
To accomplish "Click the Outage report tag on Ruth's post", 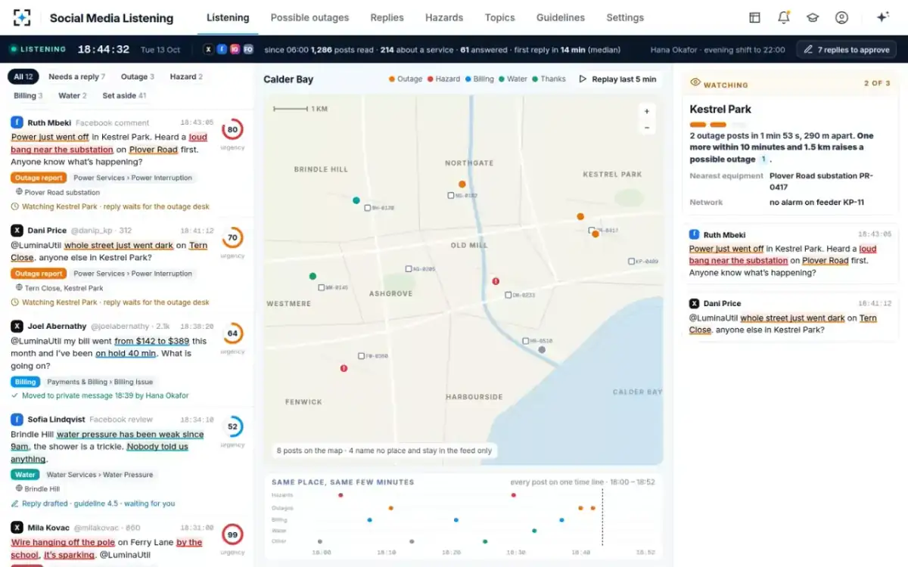I will pos(39,178).
